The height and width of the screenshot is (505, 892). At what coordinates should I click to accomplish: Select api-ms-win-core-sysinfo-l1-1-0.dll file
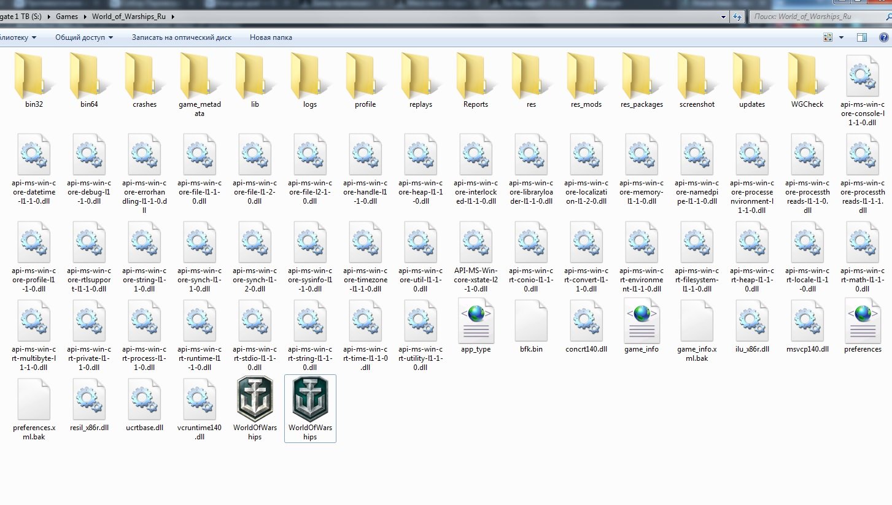pyautogui.click(x=311, y=256)
